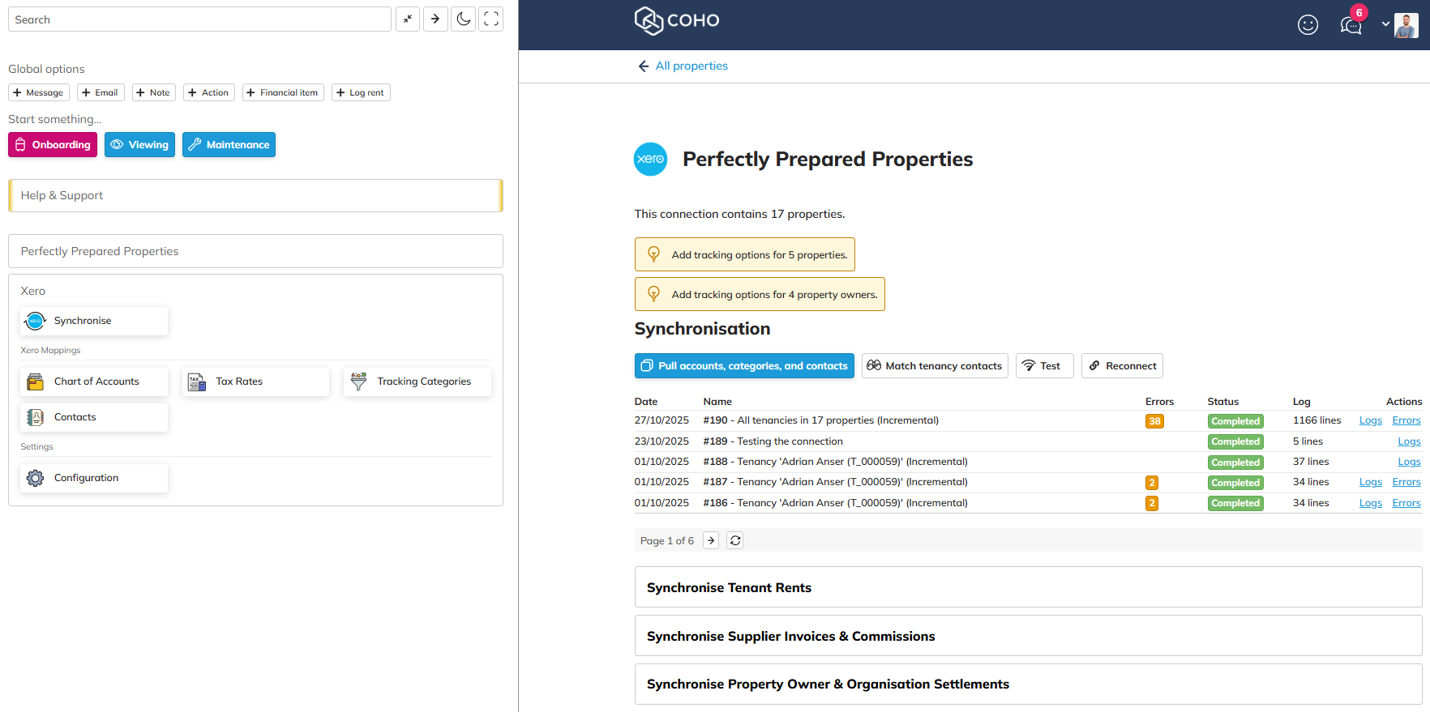Click the collapse panel arrows icon
Viewport: 1430px width, 712px height.
(x=408, y=19)
